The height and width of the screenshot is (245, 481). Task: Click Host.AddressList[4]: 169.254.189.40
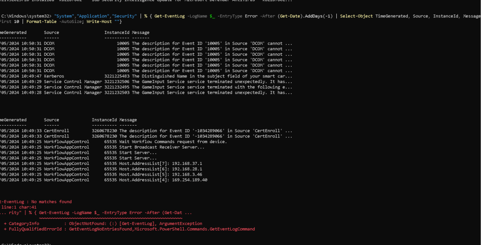tap(163, 180)
